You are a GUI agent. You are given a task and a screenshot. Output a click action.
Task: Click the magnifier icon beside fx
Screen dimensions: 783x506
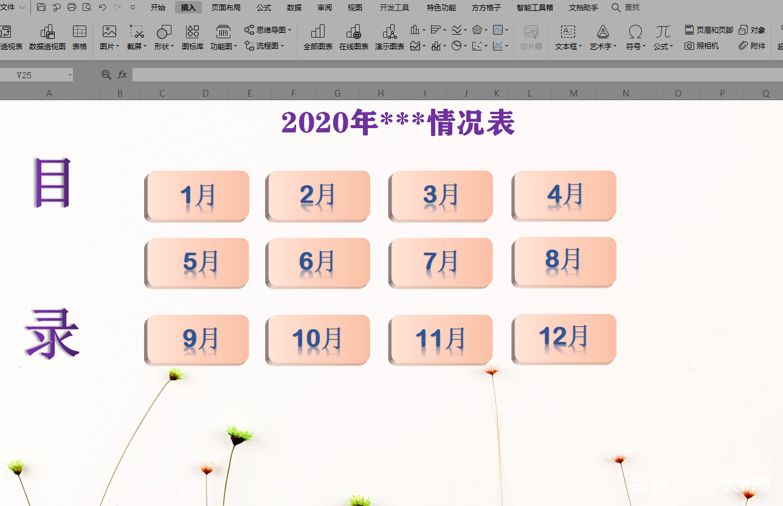[x=106, y=74]
